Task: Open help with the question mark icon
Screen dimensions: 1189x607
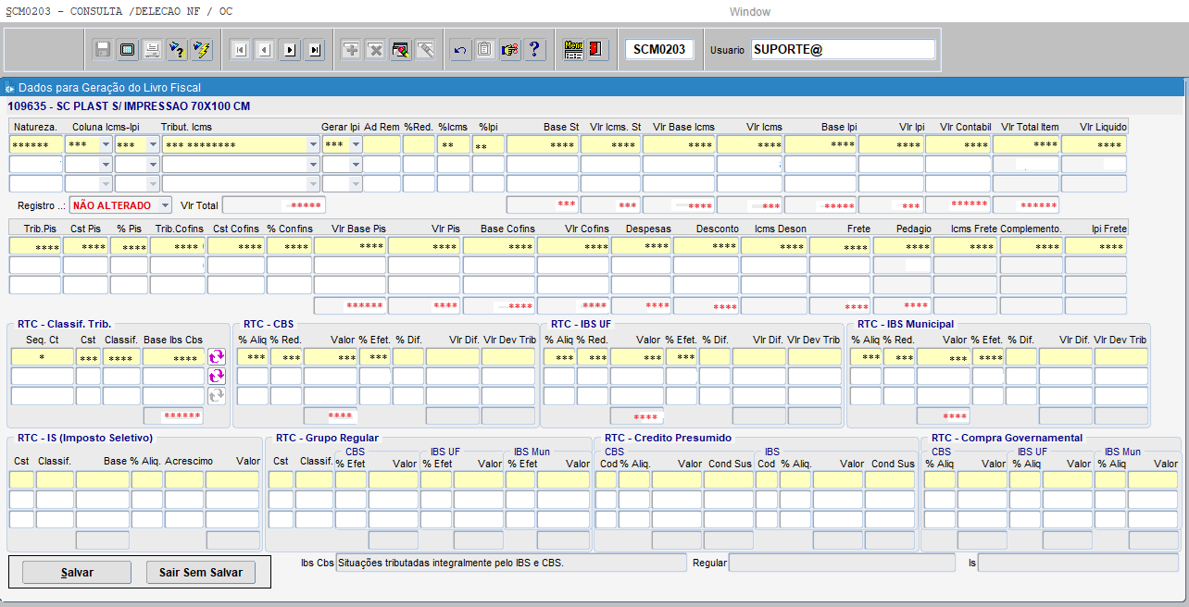Action: pyautogui.click(x=534, y=50)
